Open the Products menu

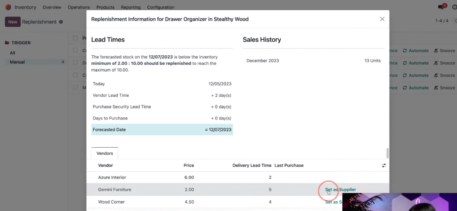point(105,7)
